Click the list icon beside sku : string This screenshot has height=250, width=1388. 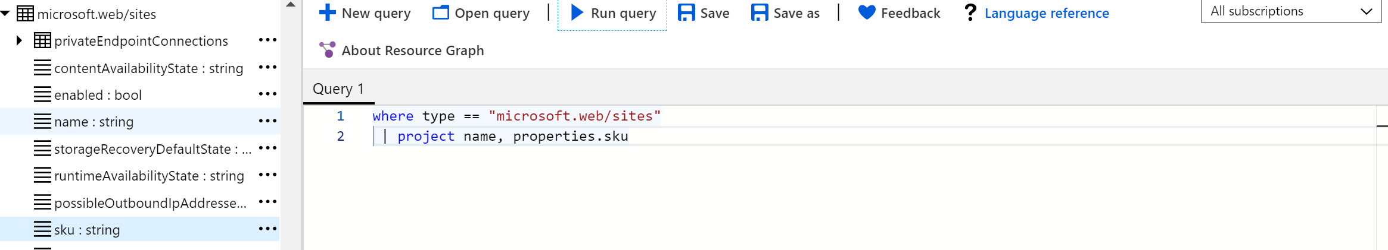(x=42, y=230)
